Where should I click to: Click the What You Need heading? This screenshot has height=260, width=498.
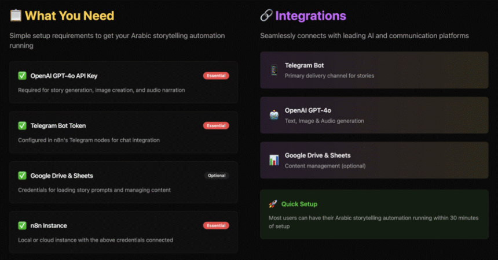[x=69, y=16]
